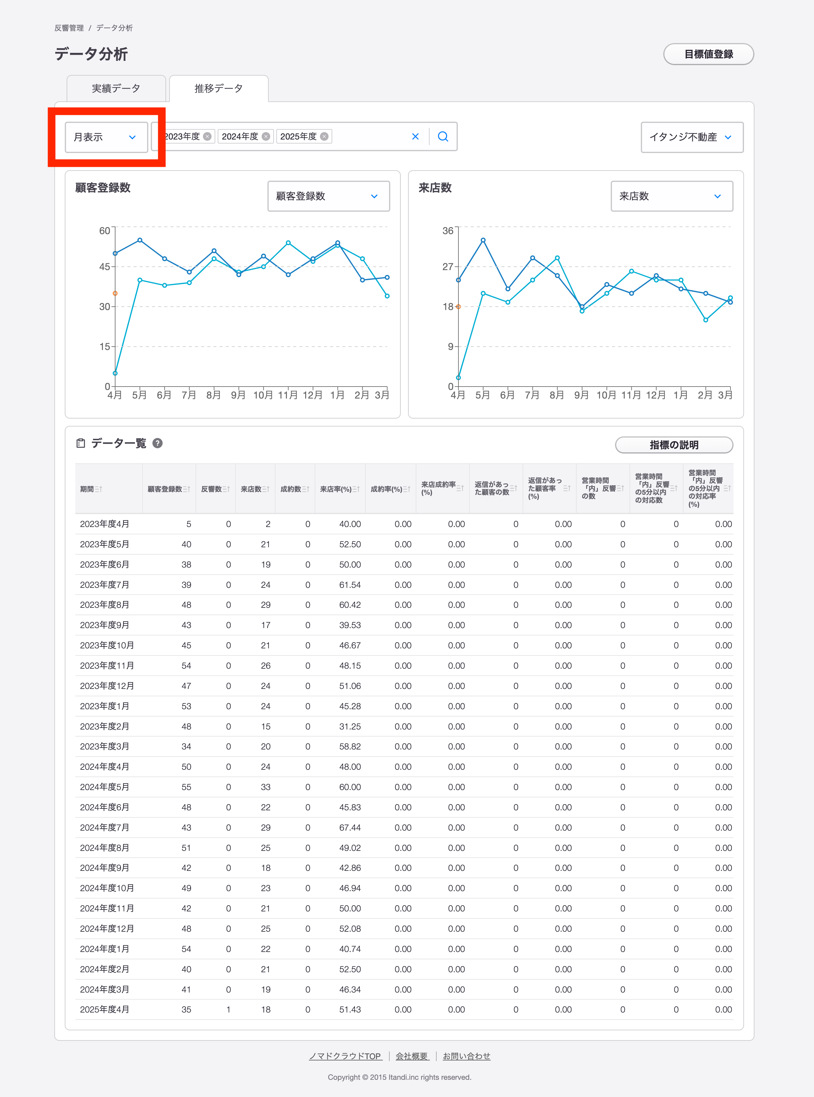Click the search magnifier icon
The width and height of the screenshot is (814, 1097).
click(x=443, y=136)
